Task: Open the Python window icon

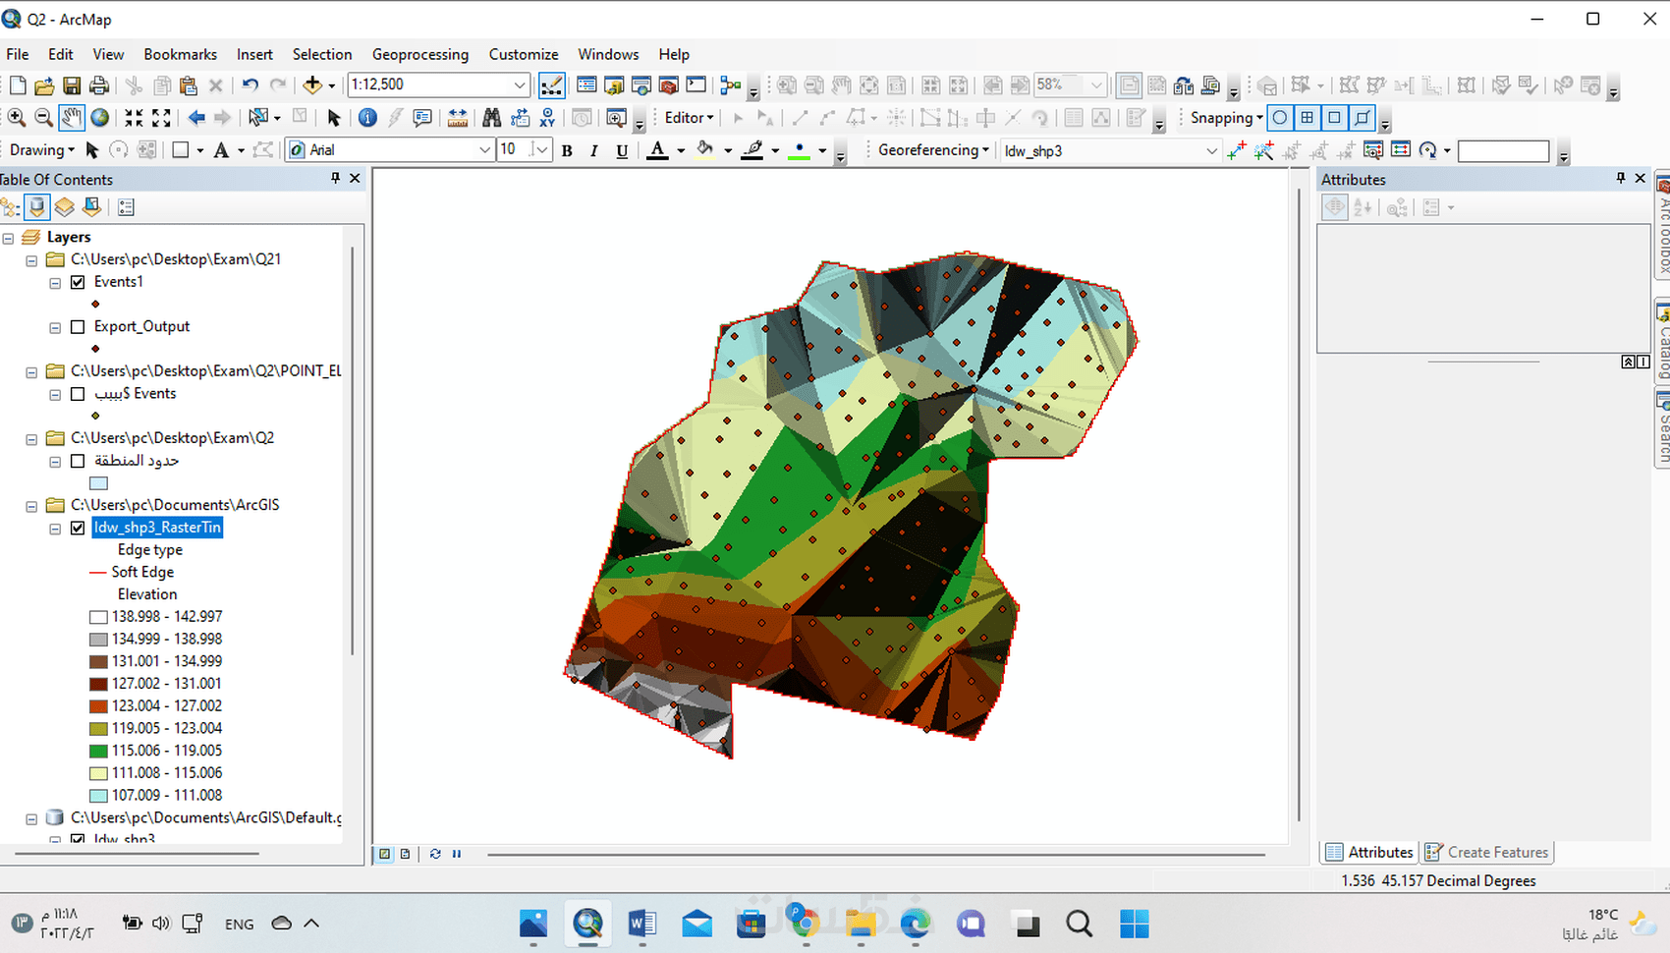Action: [x=696, y=85]
